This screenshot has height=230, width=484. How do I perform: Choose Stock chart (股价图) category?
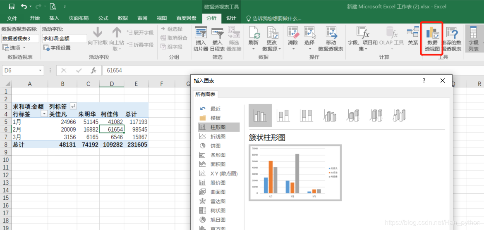[x=218, y=183]
